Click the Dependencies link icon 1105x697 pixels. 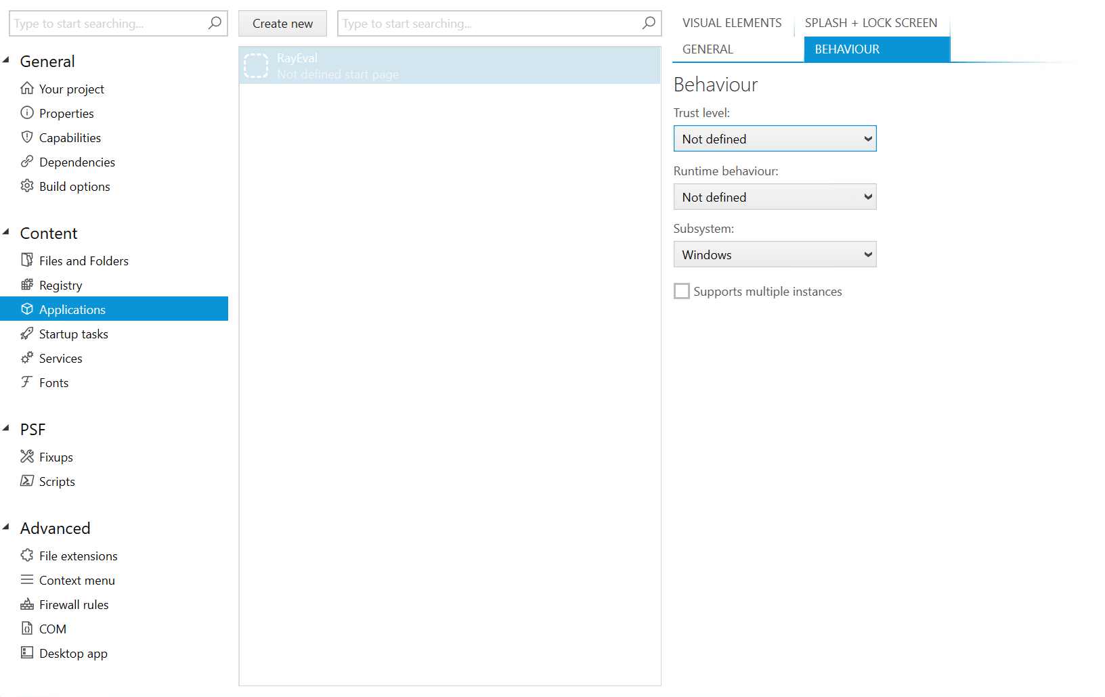27,162
